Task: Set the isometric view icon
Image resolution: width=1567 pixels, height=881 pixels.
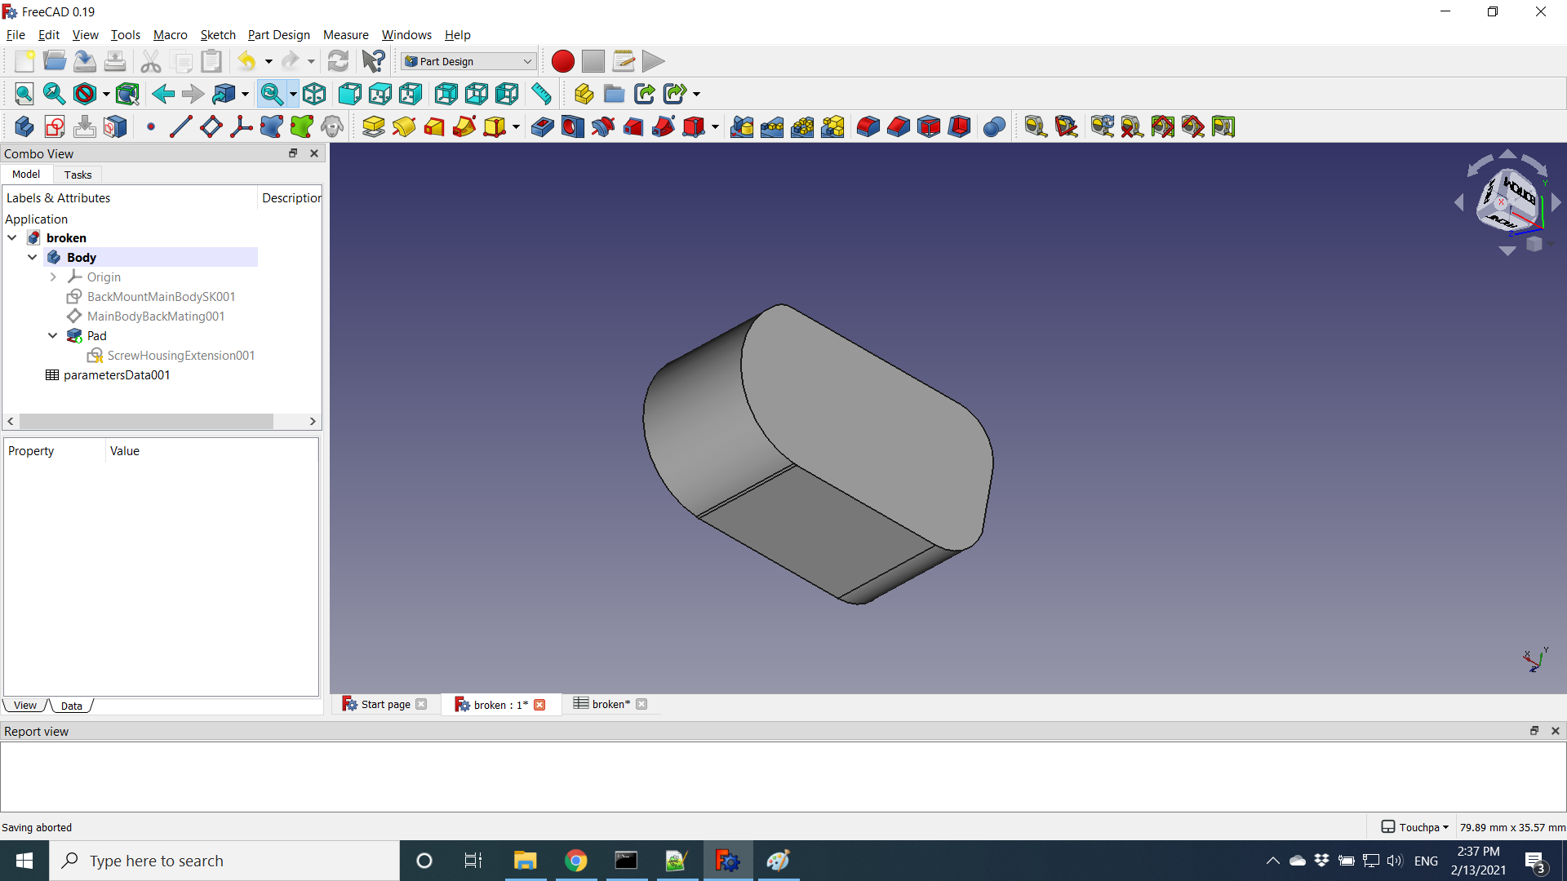Action: click(314, 94)
